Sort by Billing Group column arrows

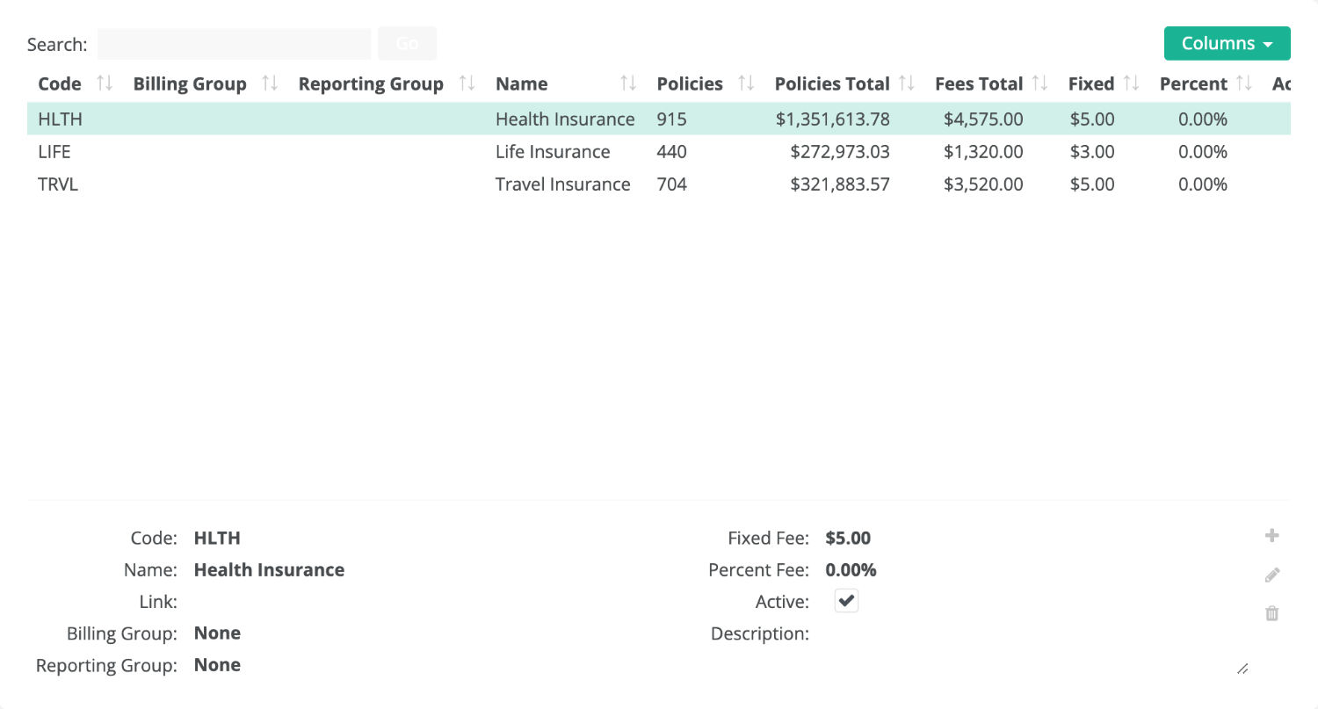click(x=270, y=83)
